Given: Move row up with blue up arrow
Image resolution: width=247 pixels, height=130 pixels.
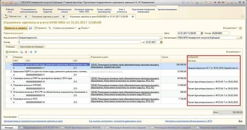Looking at the screenshot, I should 31,52.
